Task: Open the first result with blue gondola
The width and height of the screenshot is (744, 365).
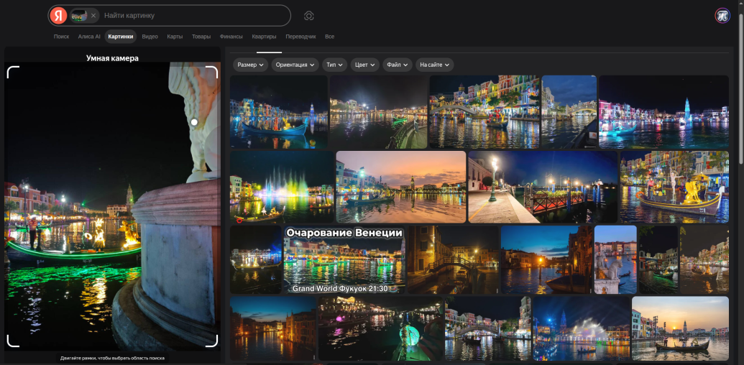Action: [x=278, y=112]
